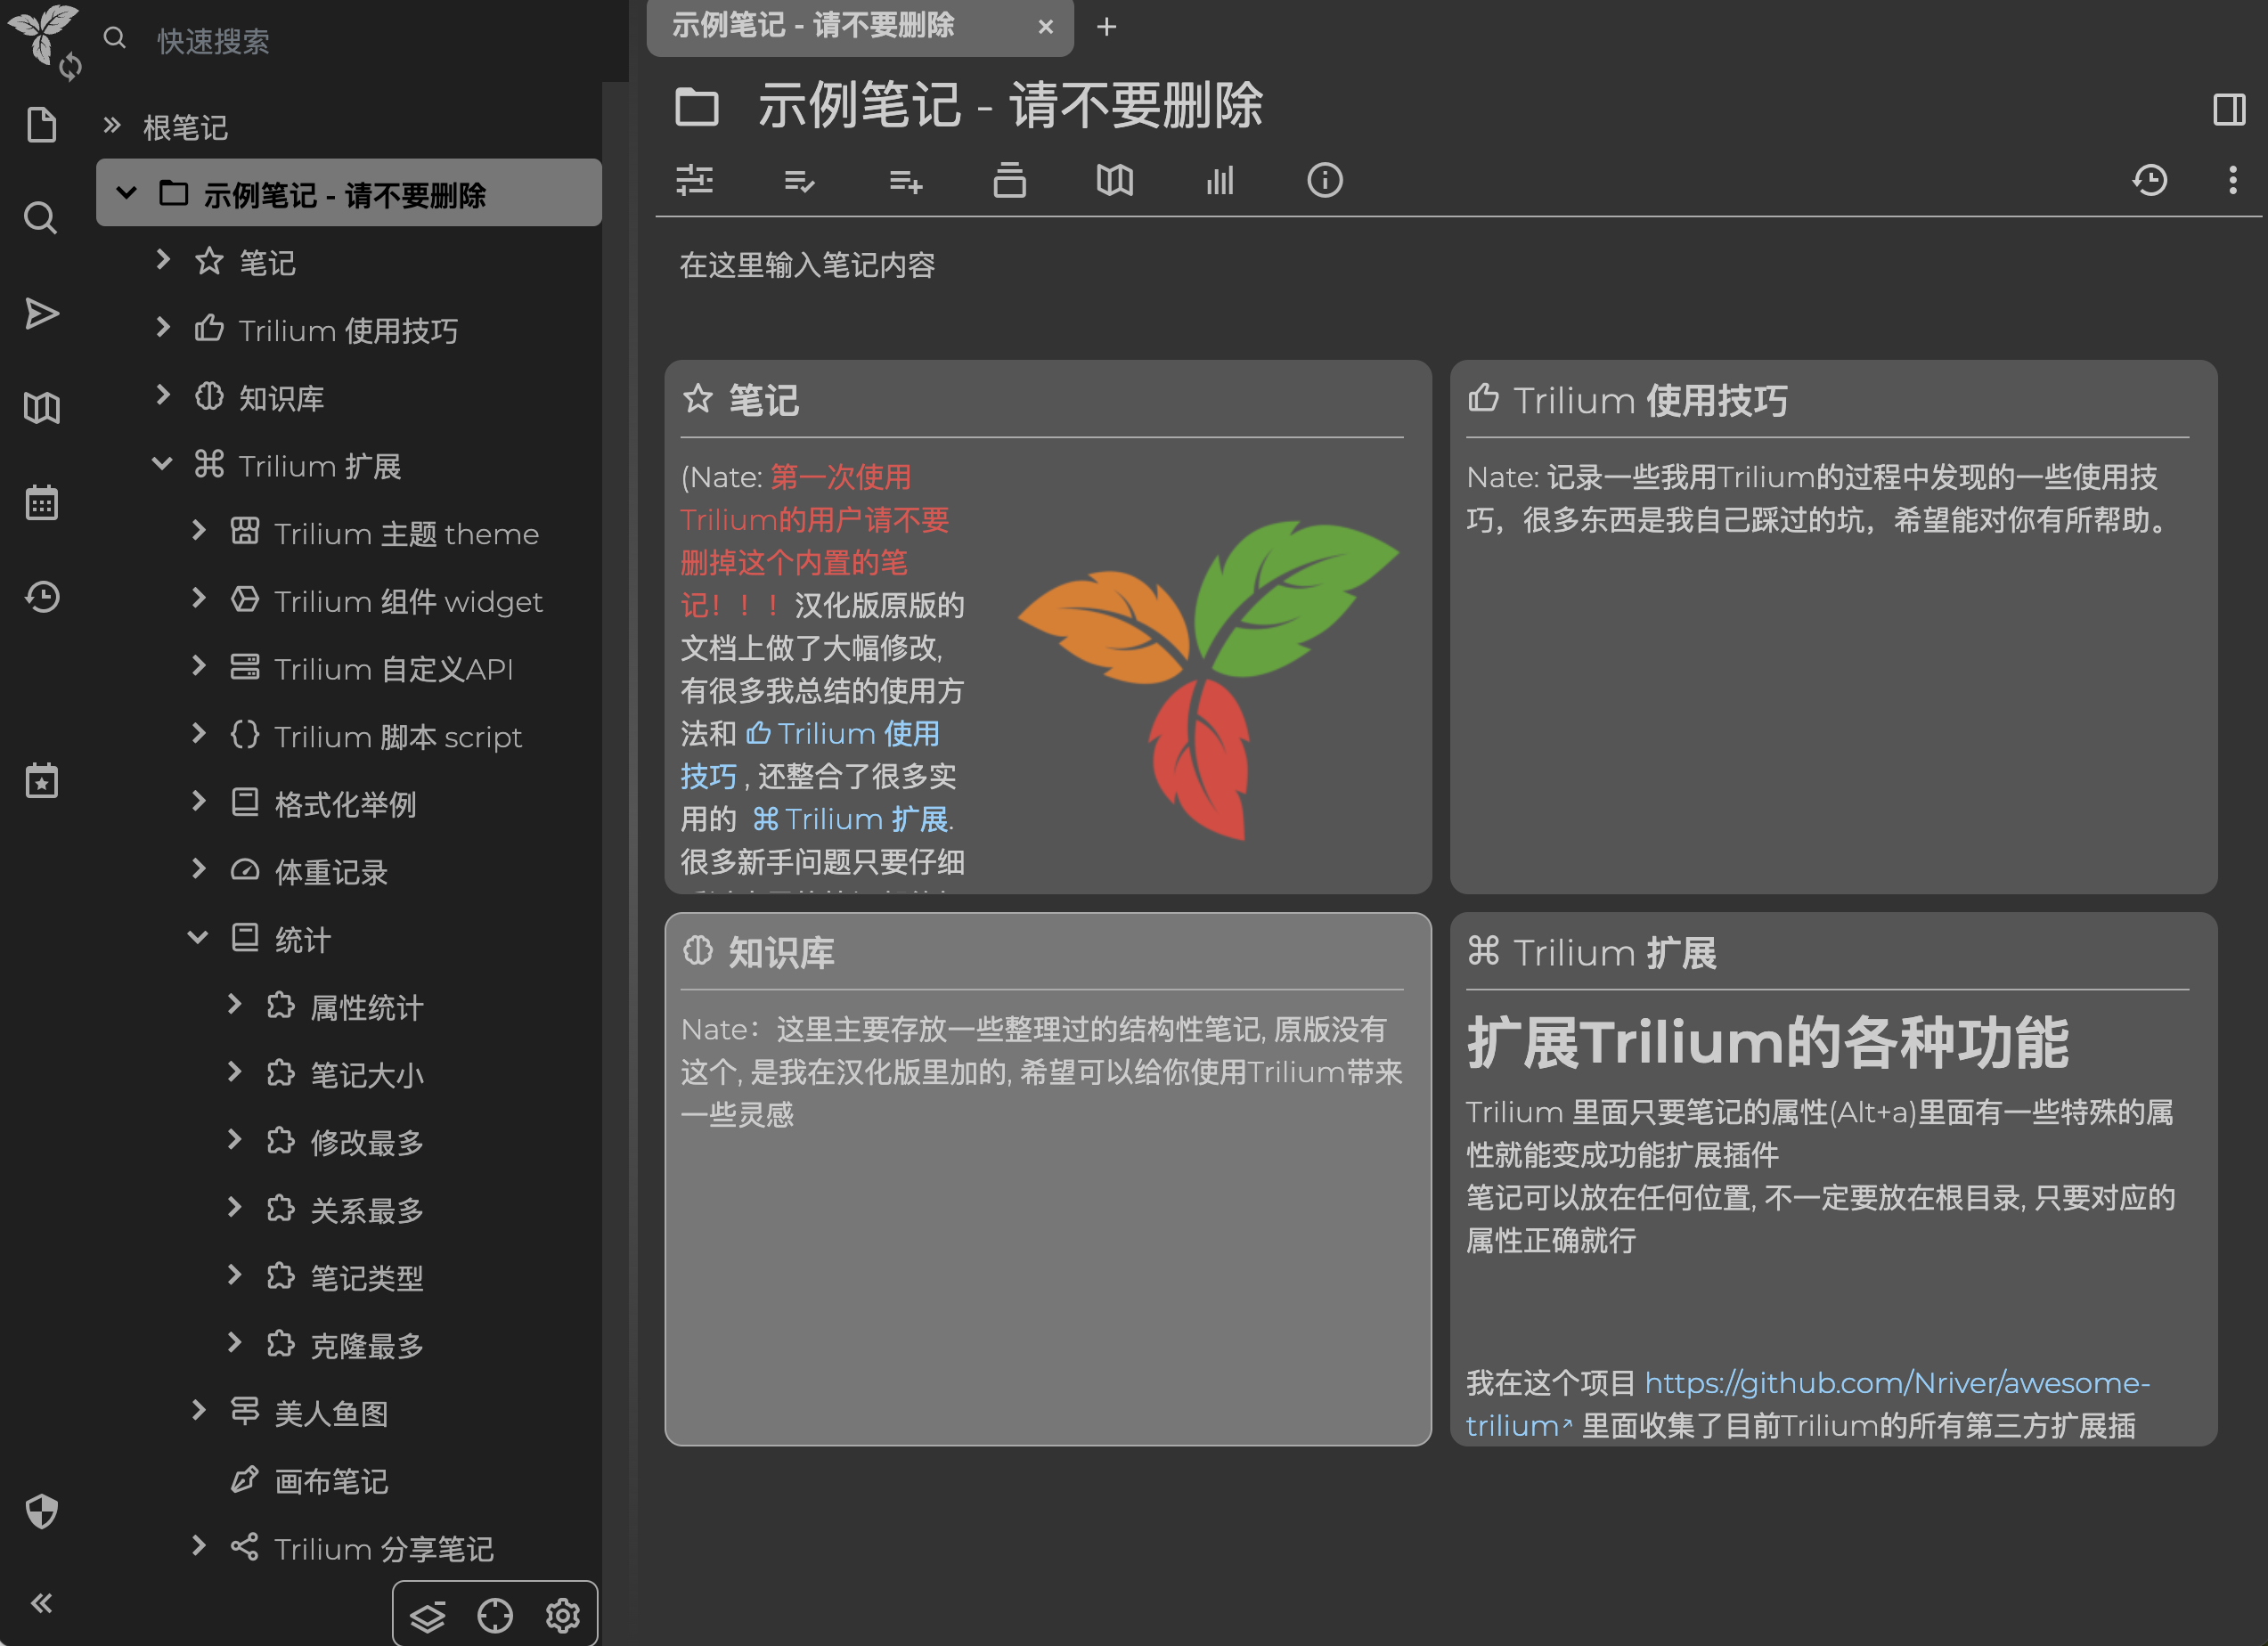Select 笔记大小 in the tree

point(367,1075)
